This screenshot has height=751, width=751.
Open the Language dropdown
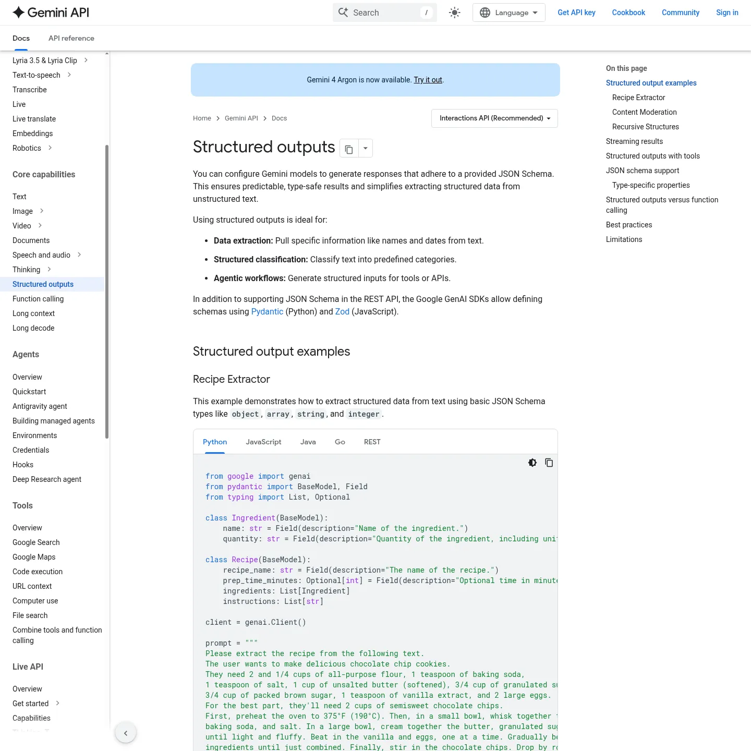[508, 13]
